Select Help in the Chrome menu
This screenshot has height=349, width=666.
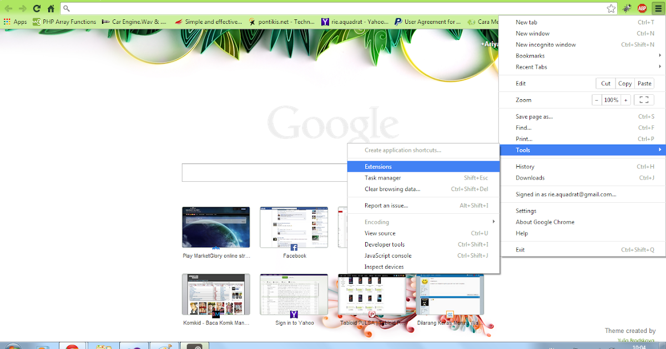582,233
